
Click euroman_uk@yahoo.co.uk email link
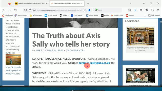coord(94,63)
